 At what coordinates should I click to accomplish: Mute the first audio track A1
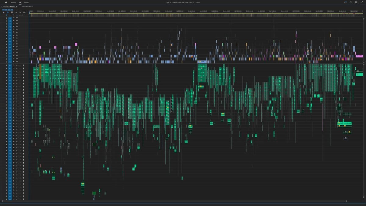[17, 66]
